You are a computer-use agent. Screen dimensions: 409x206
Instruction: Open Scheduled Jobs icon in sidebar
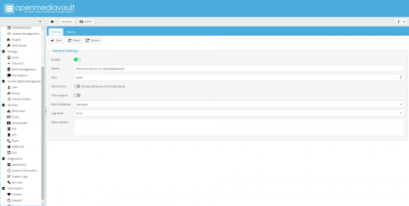[9, 28]
